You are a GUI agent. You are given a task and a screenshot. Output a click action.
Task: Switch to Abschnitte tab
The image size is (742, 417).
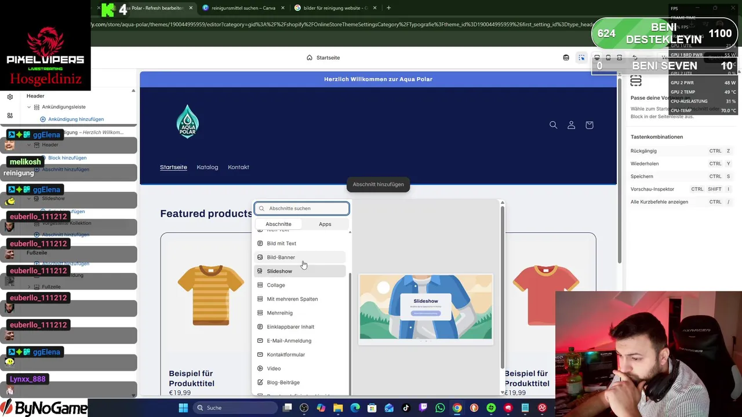point(278,224)
